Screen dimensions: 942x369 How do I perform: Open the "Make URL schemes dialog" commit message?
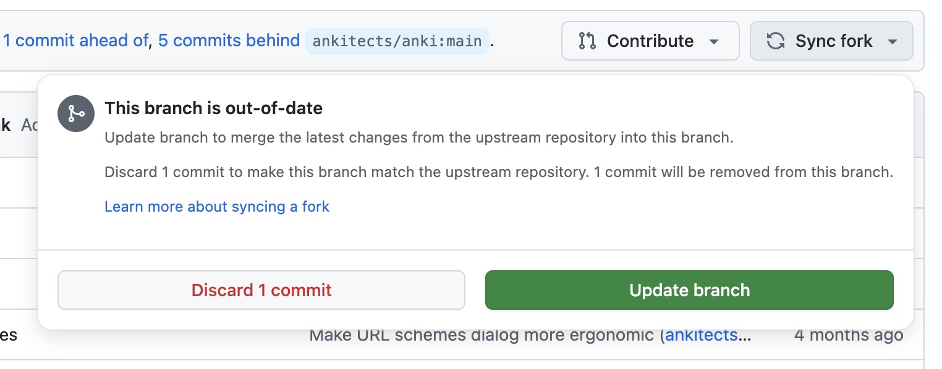[482, 336]
